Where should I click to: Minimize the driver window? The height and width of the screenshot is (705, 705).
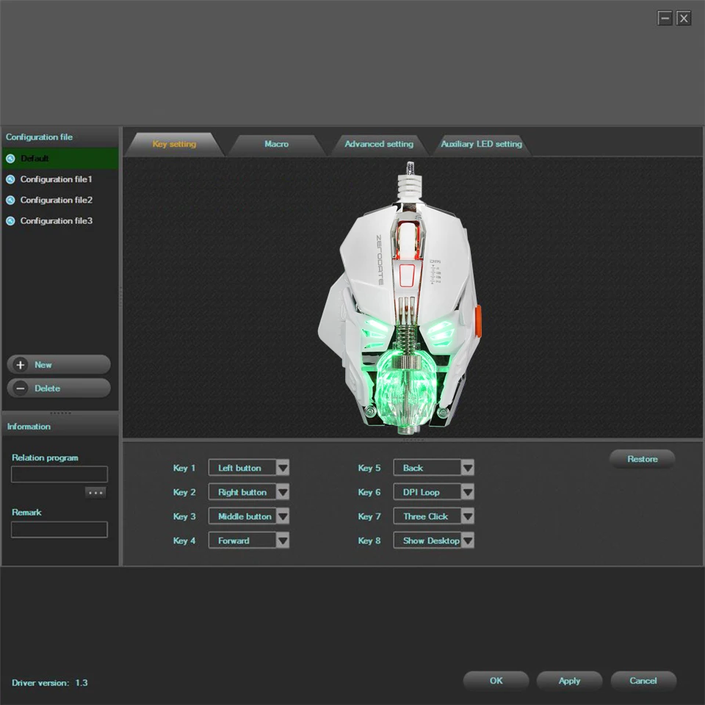tap(665, 18)
